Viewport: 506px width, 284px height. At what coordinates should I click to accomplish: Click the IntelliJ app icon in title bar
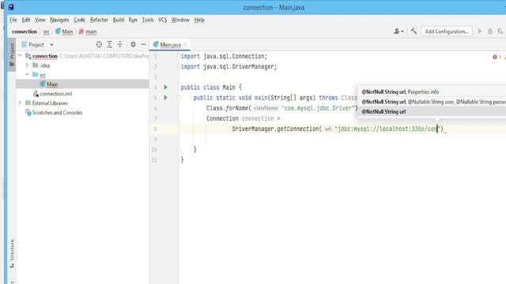(x=10, y=7)
